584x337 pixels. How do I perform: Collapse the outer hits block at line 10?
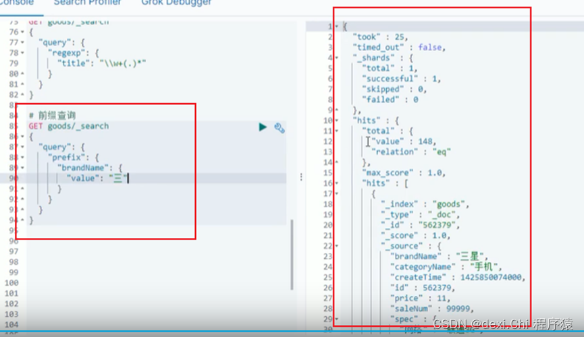pos(337,121)
